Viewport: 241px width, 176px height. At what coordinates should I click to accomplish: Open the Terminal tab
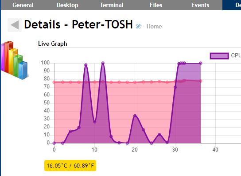(x=112, y=5)
